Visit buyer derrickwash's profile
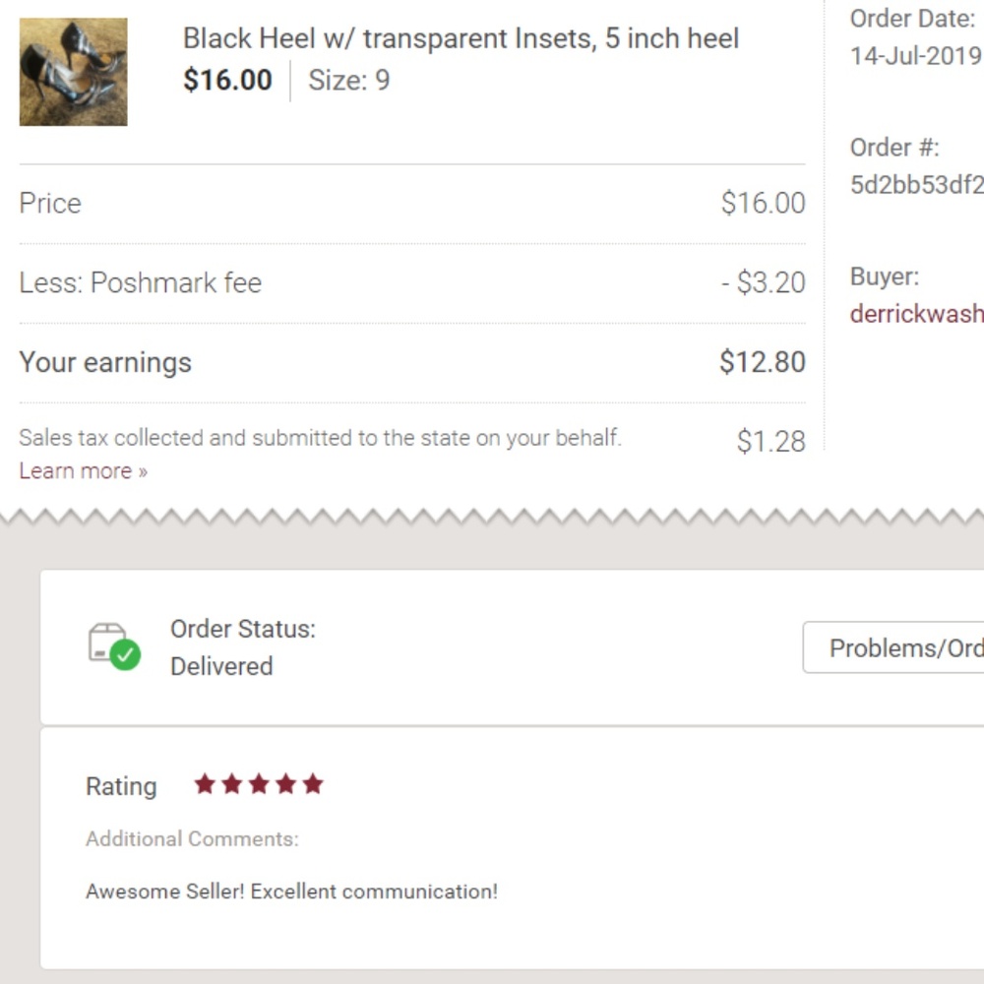Screen dimensions: 984x984 (916, 314)
